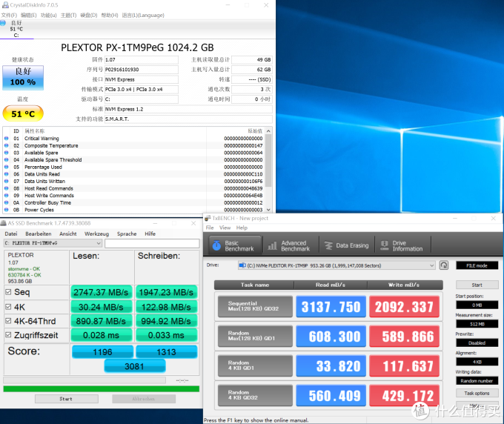Click the serial number P02916101930 field
Image resolution: width=504 pixels, height=424 pixels.
coord(142,70)
